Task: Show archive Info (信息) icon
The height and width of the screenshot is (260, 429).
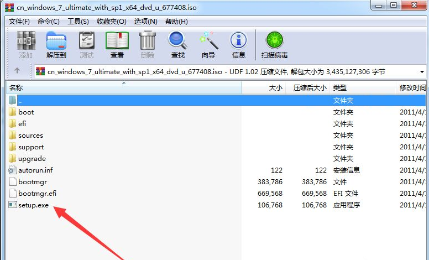Action: 239,40
